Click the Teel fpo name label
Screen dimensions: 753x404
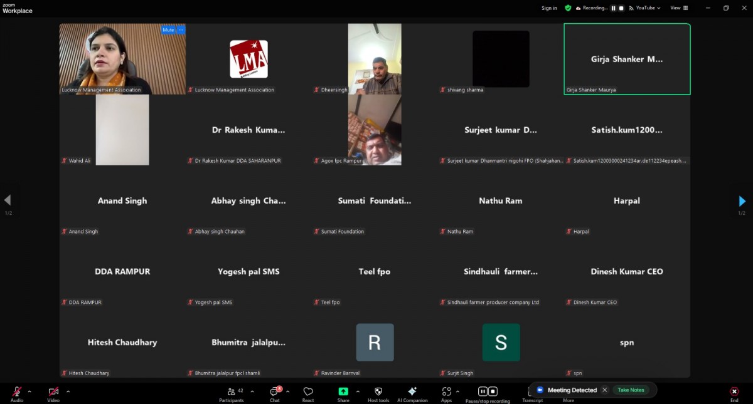330,303
